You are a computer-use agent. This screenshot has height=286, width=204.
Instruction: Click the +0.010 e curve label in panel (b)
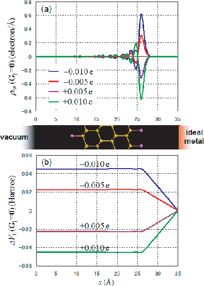pyautogui.click(x=95, y=248)
